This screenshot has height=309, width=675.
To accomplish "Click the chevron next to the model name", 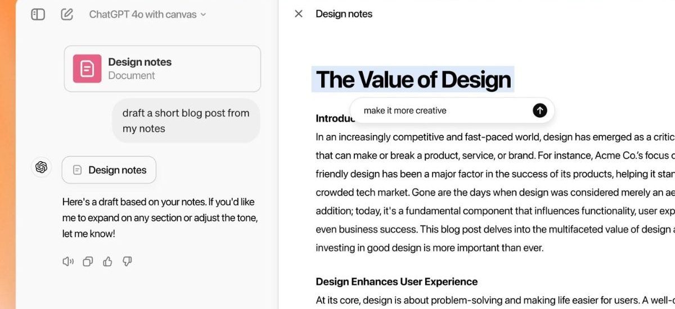I will click(x=203, y=15).
